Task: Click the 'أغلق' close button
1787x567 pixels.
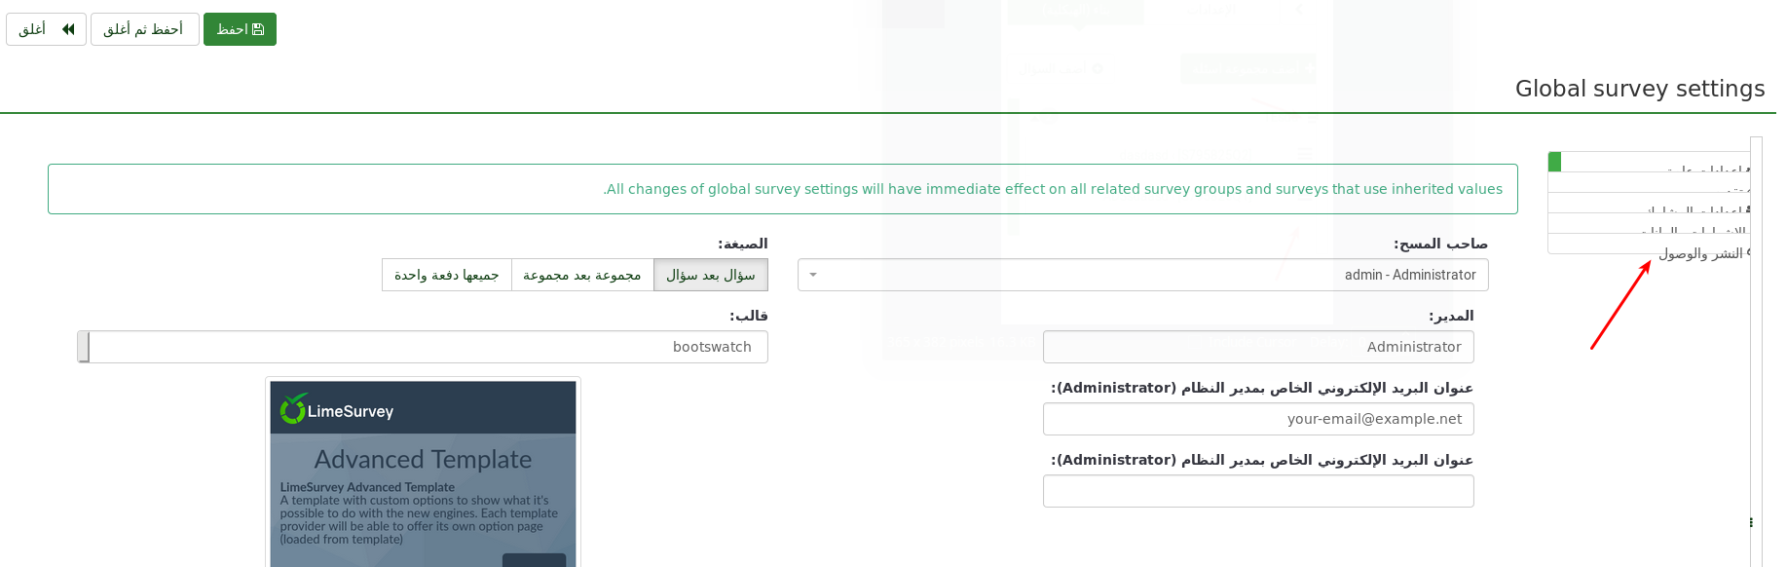Action: coord(46,29)
